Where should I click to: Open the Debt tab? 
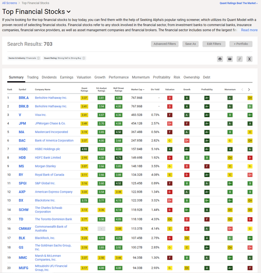click(x=206, y=77)
